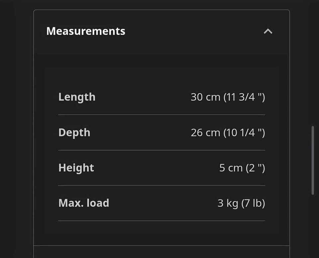Click the 30 cm length value

click(228, 97)
